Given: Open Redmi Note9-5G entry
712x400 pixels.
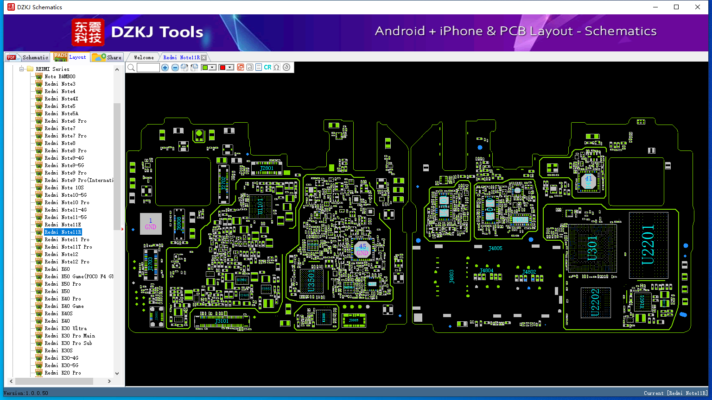Looking at the screenshot, I should (x=64, y=165).
